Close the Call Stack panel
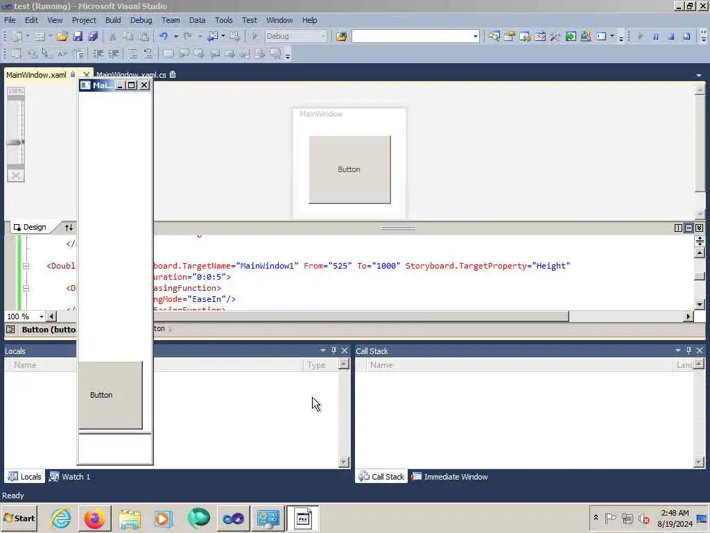 click(700, 350)
